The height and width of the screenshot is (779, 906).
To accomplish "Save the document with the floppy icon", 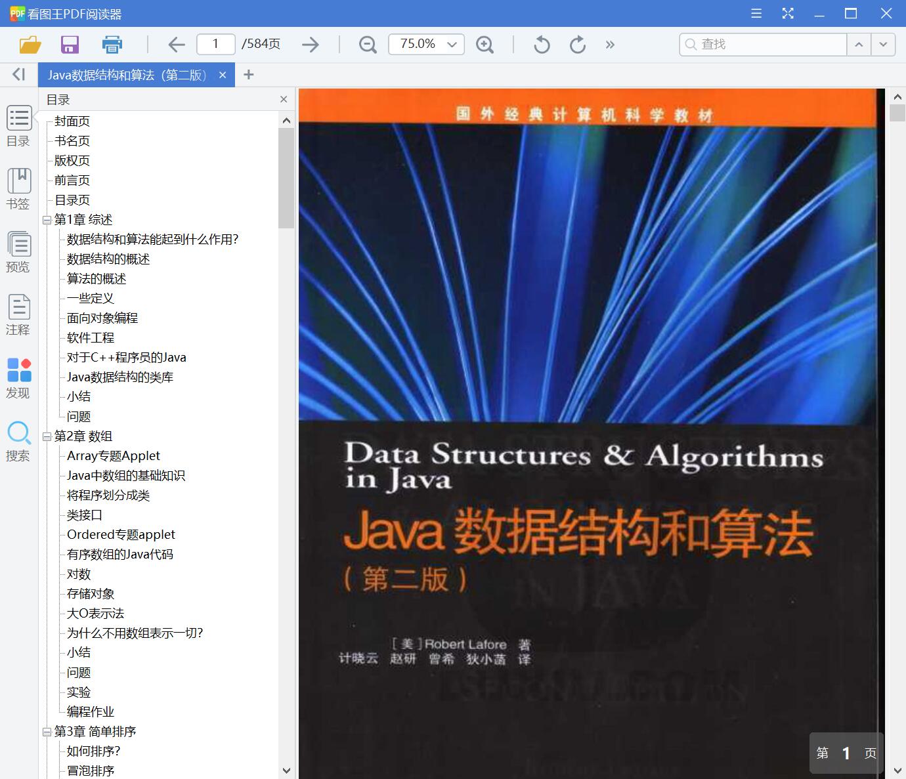I will [x=70, y=45].
